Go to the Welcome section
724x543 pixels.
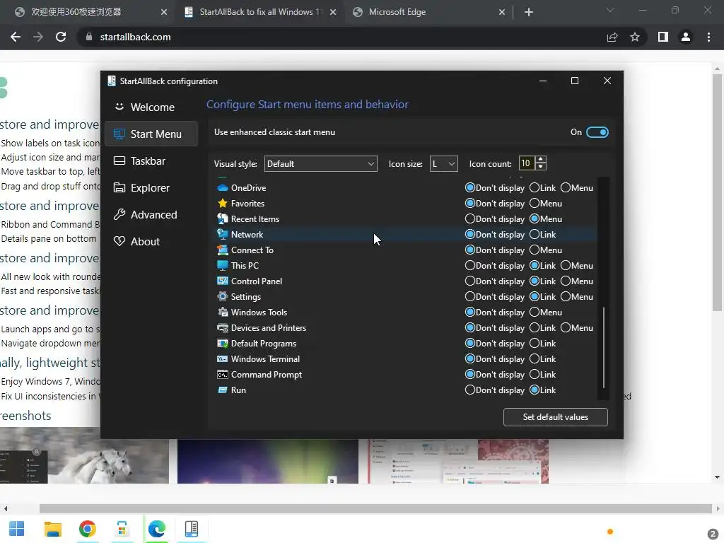click(x=151, y=107)
